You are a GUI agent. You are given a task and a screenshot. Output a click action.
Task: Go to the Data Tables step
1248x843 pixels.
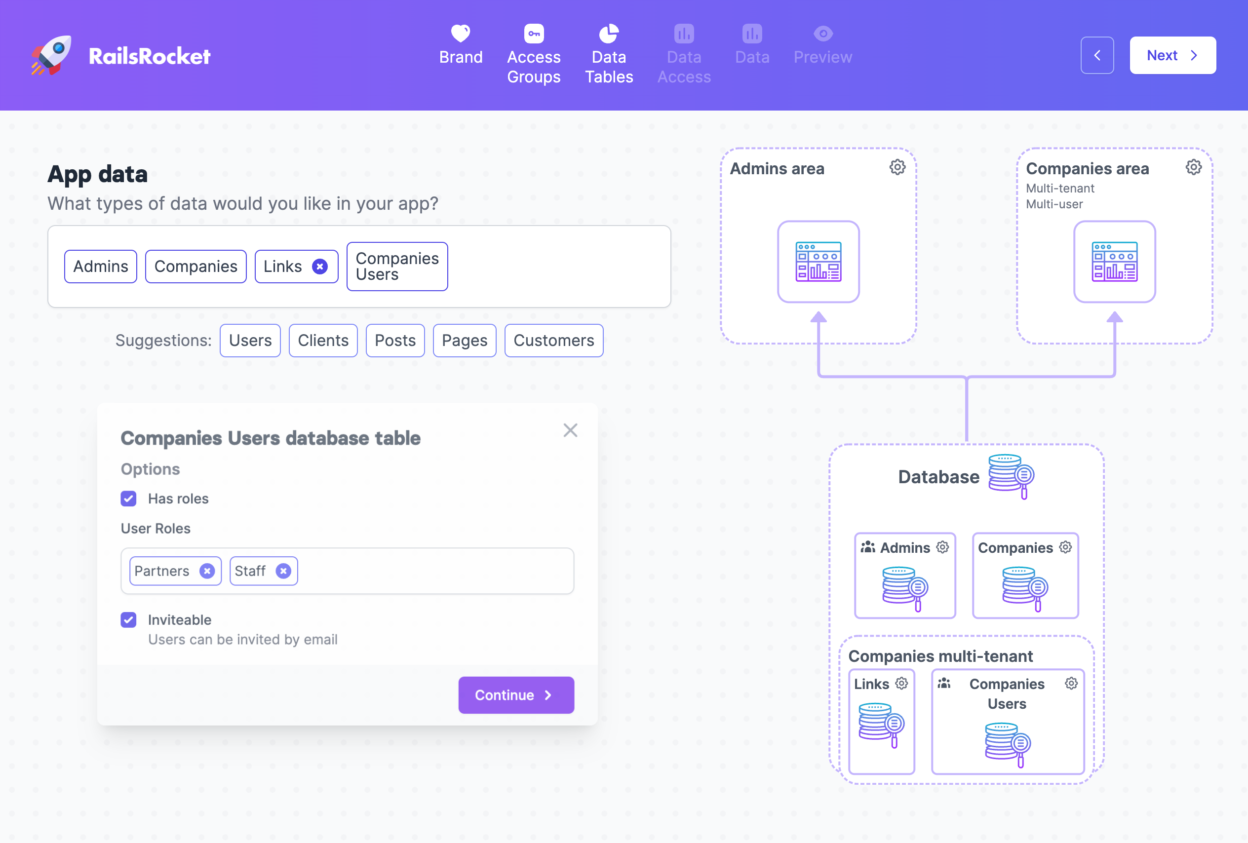(609, 55)
